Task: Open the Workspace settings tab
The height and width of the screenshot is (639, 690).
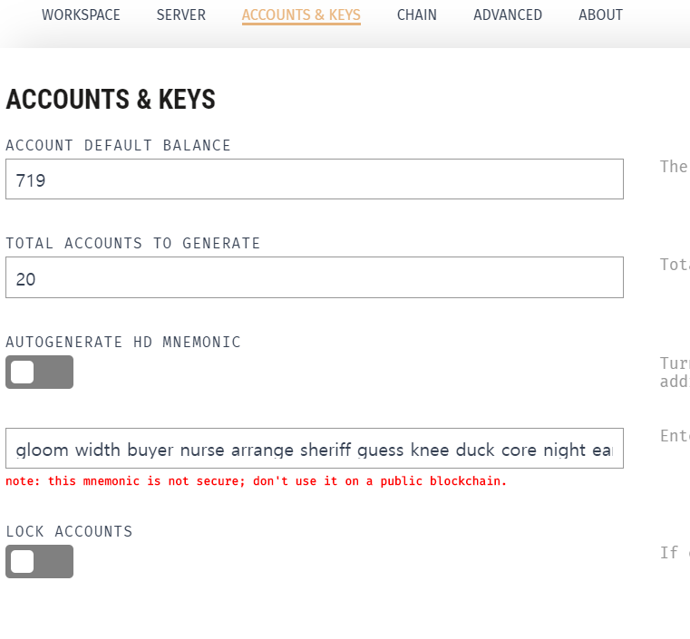Action: point(81,15)
